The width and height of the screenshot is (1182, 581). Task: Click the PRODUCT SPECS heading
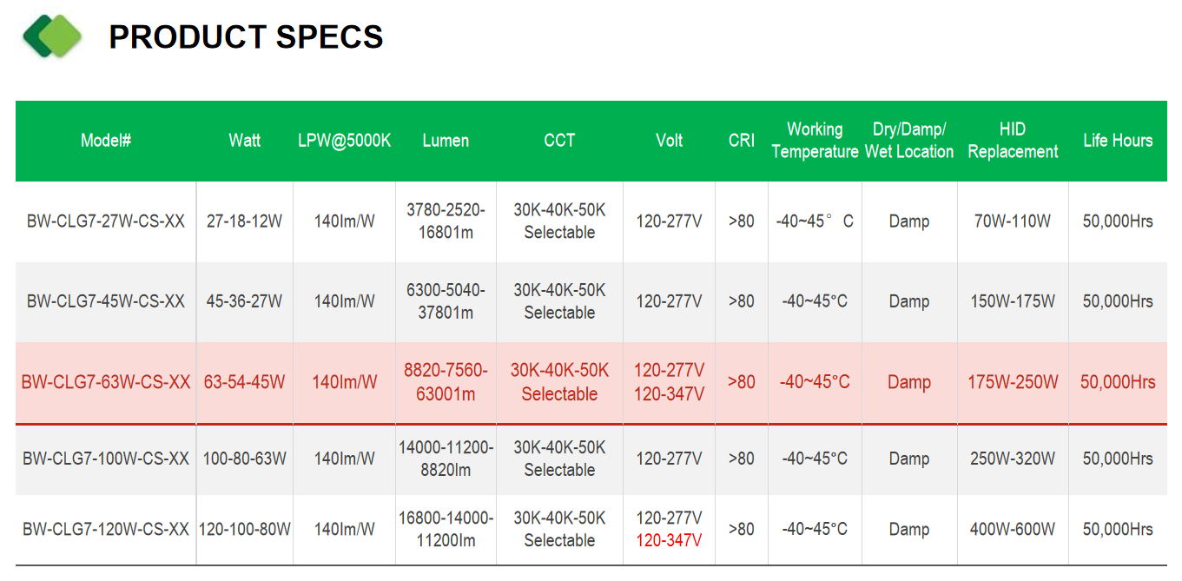(246, 36)
